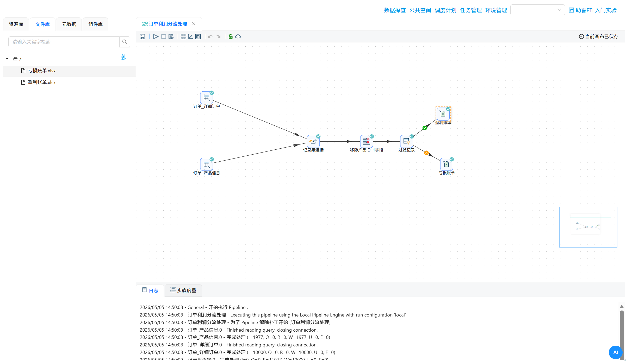Open the 日志 log tab

150,290
